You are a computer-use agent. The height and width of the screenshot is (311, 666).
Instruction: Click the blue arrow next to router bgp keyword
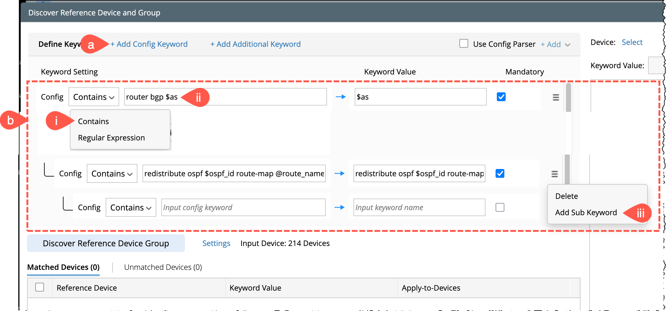[341, 97]
